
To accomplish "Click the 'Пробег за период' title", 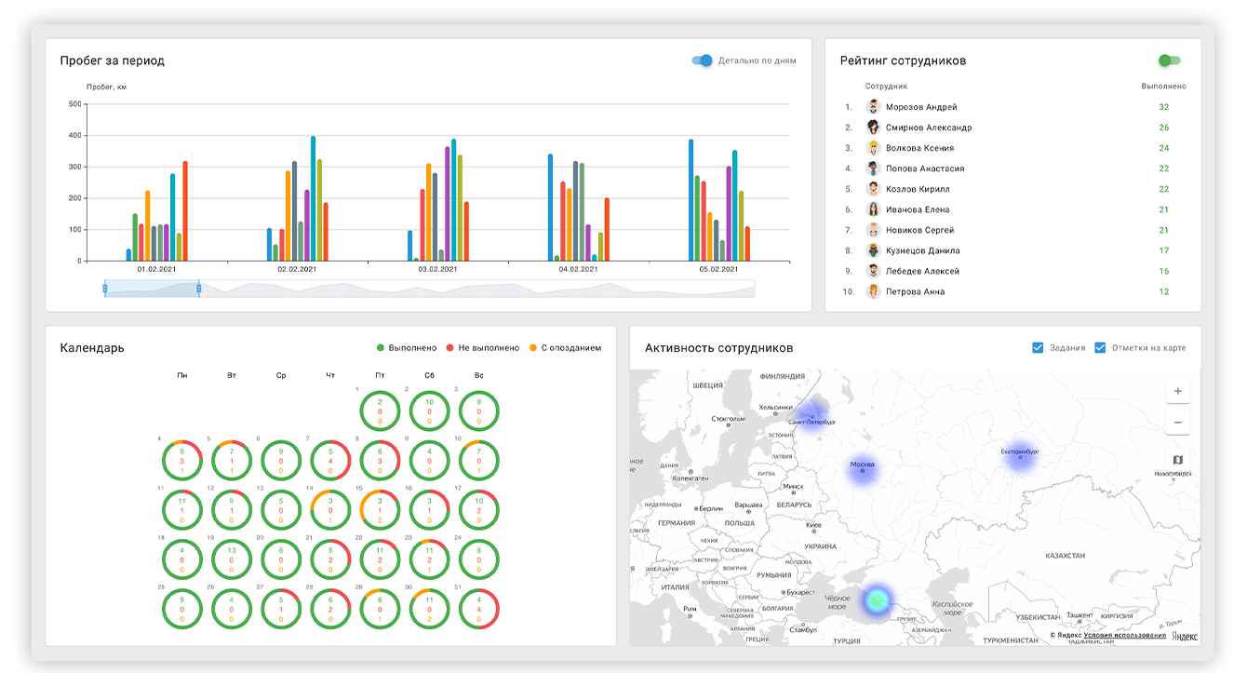I will point(113,61).
